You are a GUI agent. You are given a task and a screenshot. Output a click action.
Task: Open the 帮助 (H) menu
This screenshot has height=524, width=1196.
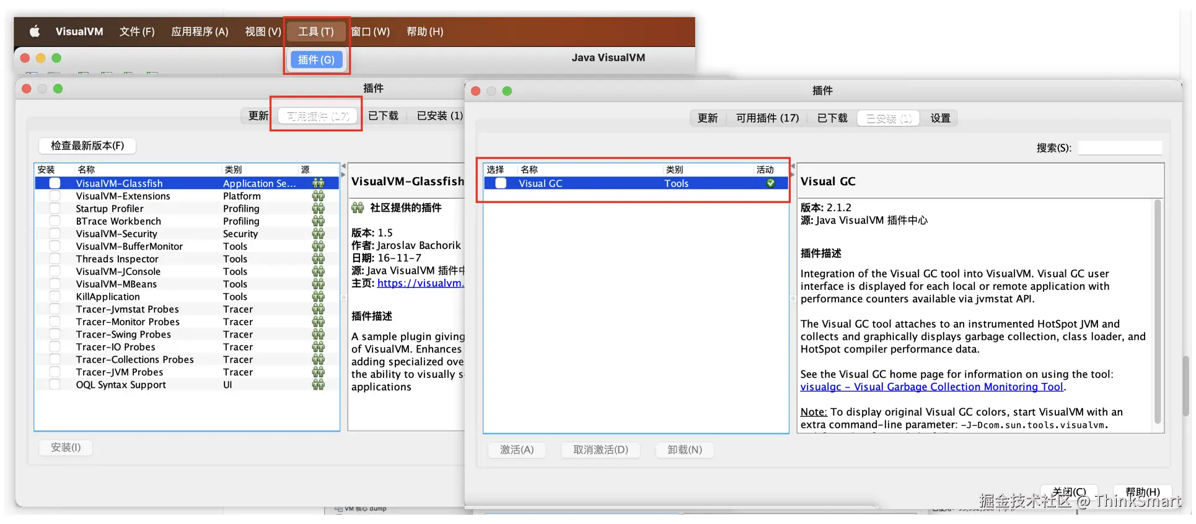pyautogui.click(x=424, y=31)
